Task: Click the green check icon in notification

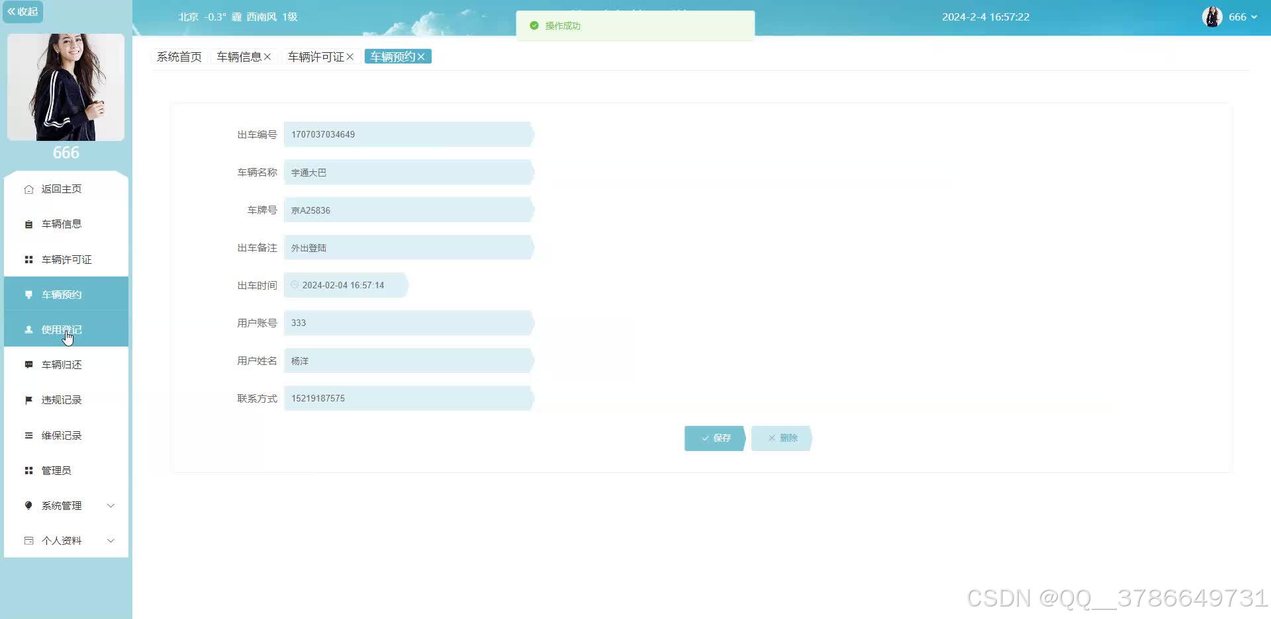Action: click(534, 26)
